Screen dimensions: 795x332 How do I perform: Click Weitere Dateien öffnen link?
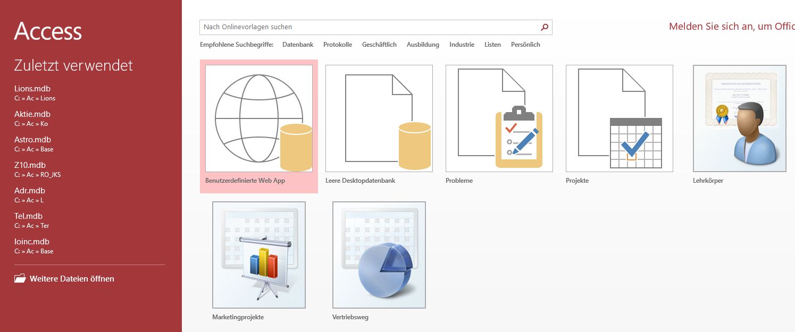click(x=72, y=278)
